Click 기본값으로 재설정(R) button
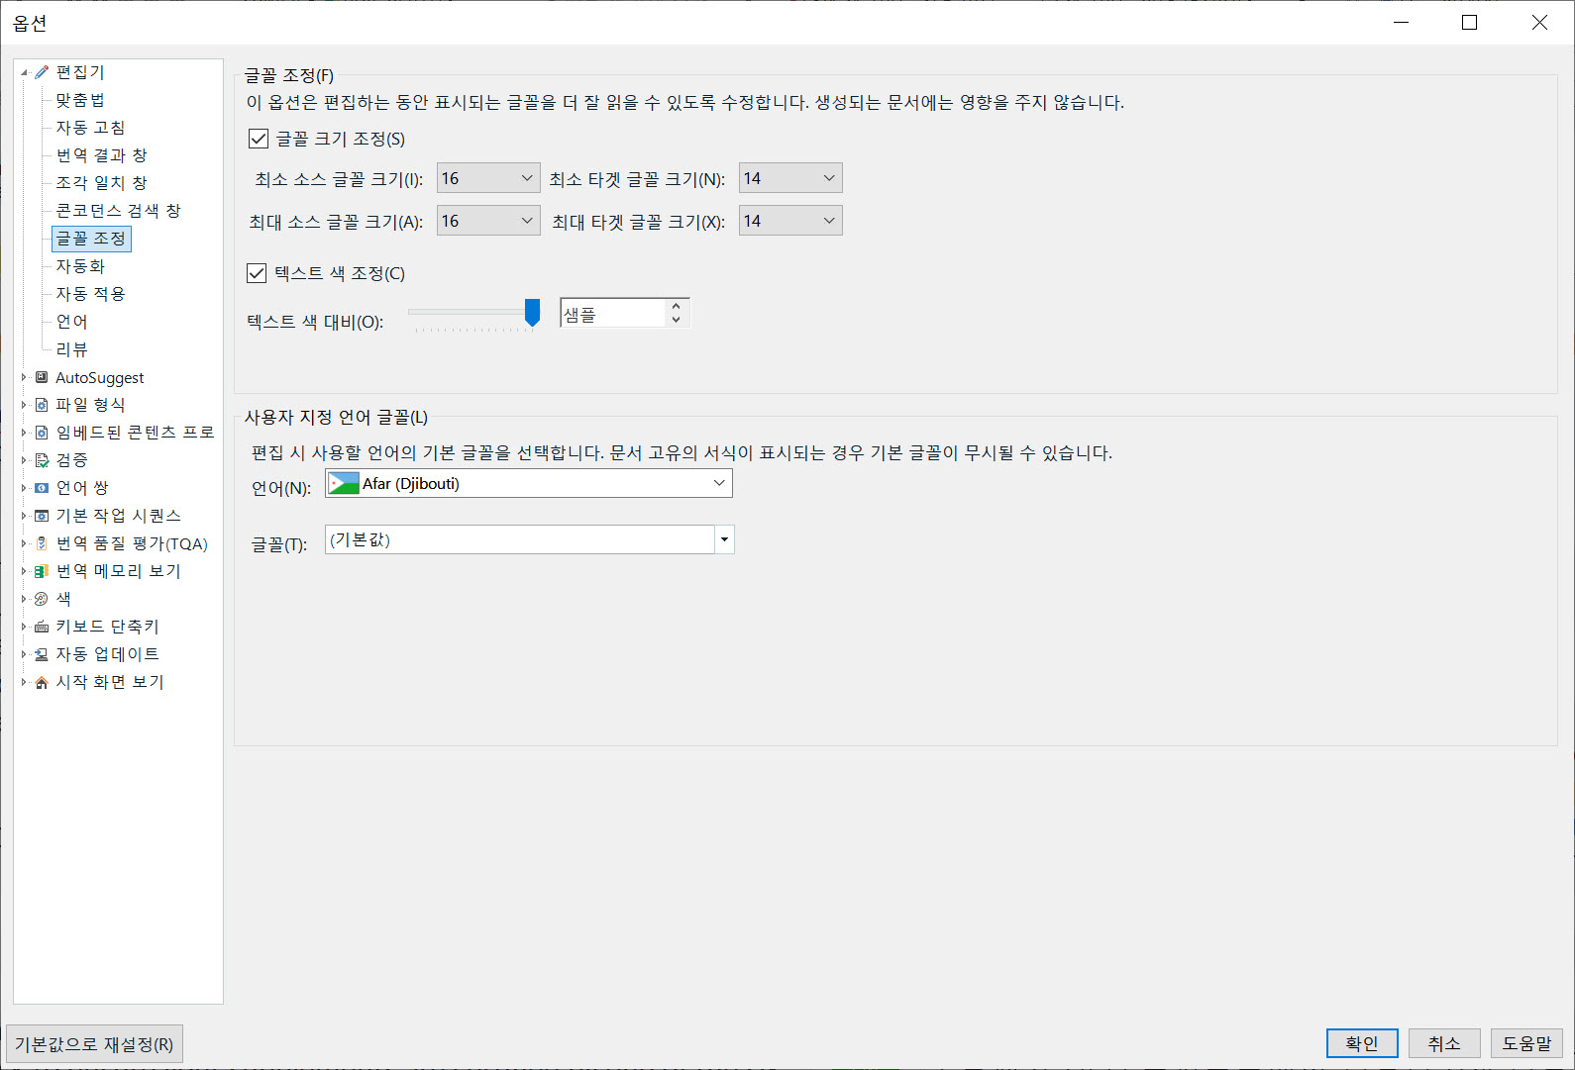This screenshot has height=1070, width=1575. point(94,1044)
